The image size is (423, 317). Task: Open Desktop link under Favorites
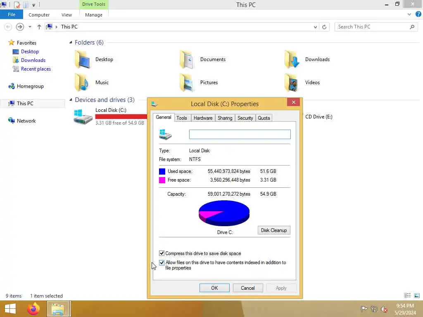click(x=30, y=52)
